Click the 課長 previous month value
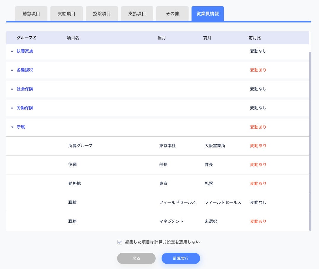The height and width of the screenshot is (269, 319). tap(209, 165)
